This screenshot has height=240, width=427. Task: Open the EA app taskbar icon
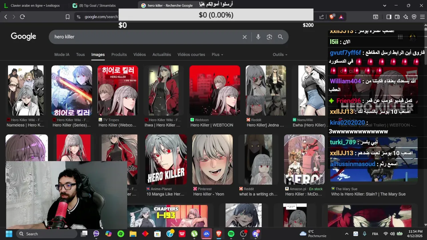pyautogui.click(x=206, y=234)
